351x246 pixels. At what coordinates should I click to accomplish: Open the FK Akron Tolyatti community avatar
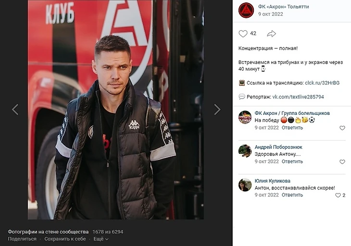[246, 10]
